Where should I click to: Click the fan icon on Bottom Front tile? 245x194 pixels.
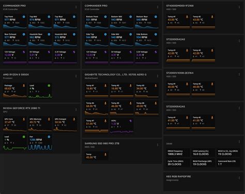pos(105,17)
